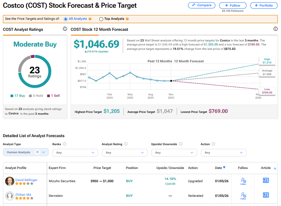The image size is (281, 206).
Task: Sort the table by Date column
Action: (220, 168)
